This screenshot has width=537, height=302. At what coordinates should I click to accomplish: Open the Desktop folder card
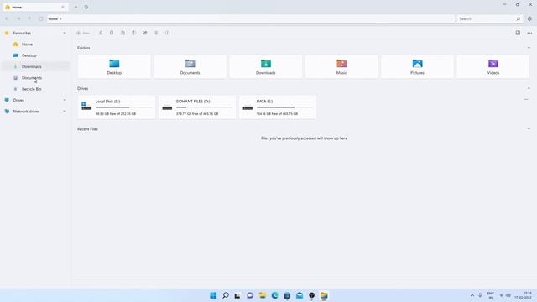pos(114,67)
